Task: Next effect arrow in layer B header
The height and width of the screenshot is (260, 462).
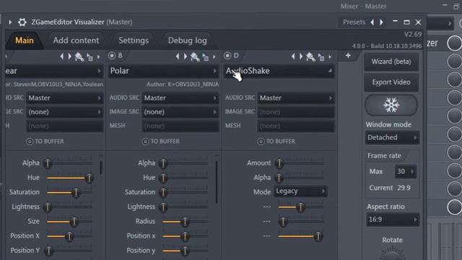Action: click(186, 56)
